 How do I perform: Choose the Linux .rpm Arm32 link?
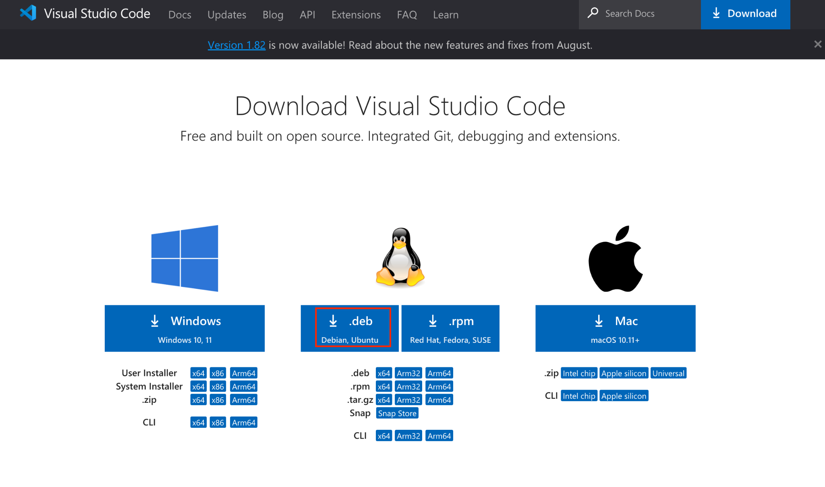coord(408,386)
